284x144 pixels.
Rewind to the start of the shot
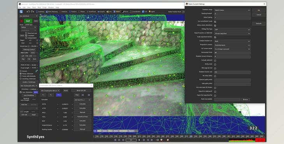(115, 140)
